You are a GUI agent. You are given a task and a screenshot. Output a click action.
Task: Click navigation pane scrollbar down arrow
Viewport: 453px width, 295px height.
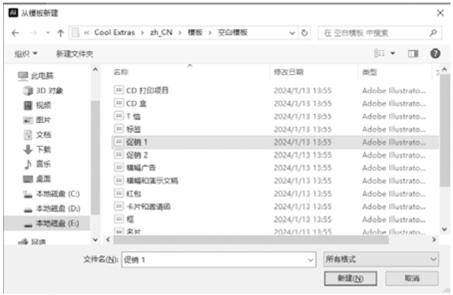pyautogui.click(x=95, y=239)
